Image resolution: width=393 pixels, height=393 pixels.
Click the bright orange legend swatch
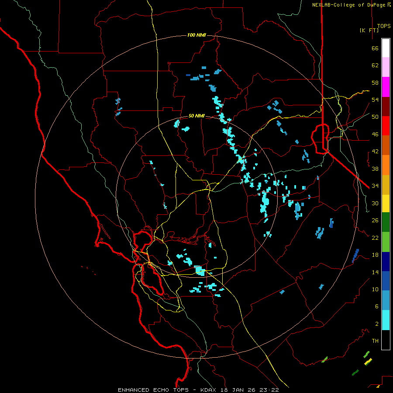[386, 165]
